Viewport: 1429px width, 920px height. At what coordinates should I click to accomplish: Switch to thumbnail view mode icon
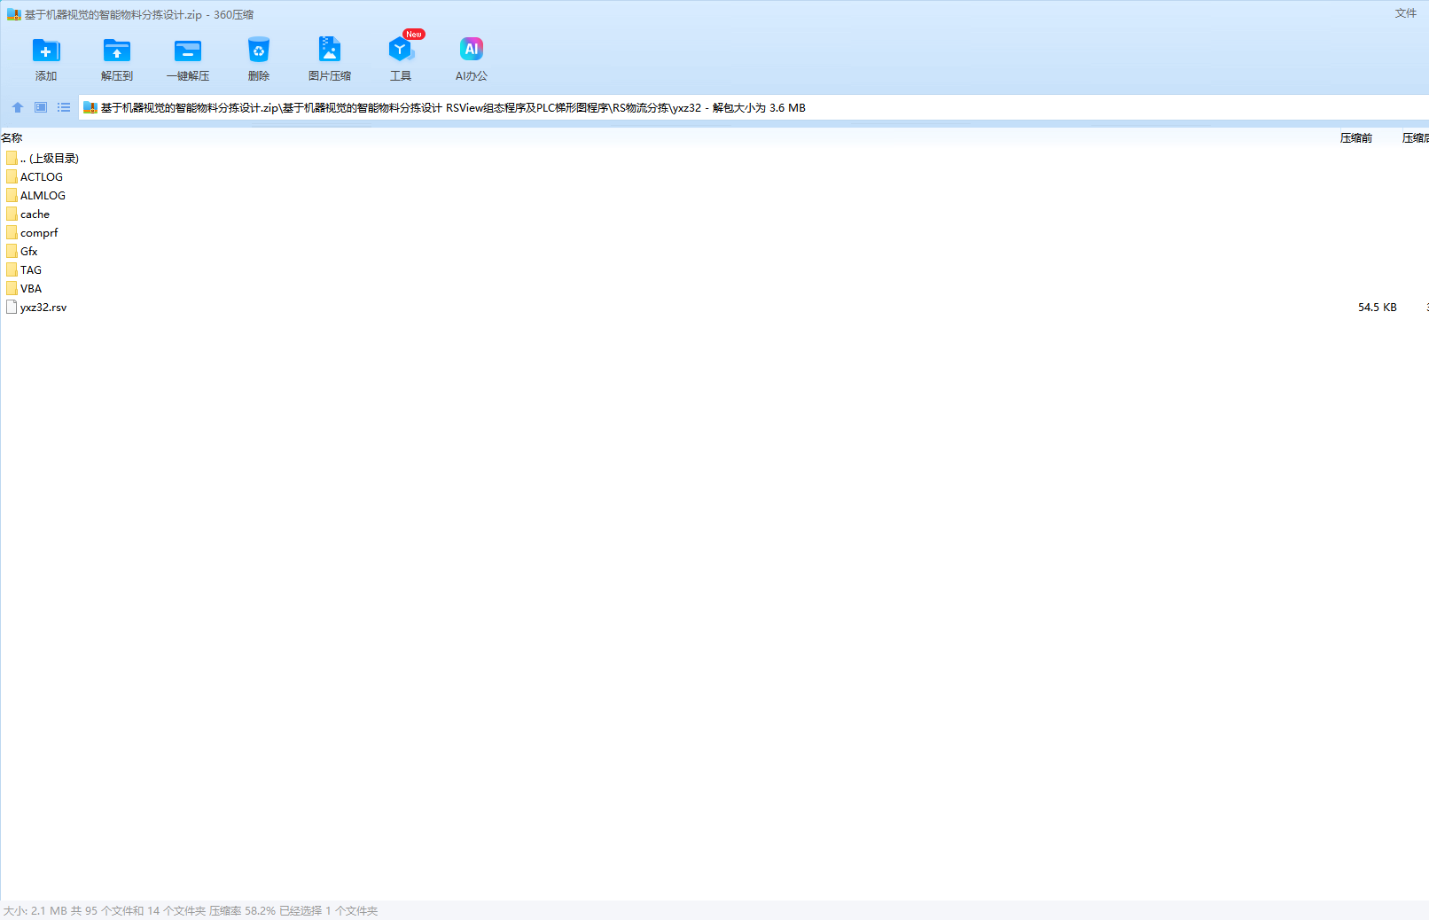click(41, 107)
